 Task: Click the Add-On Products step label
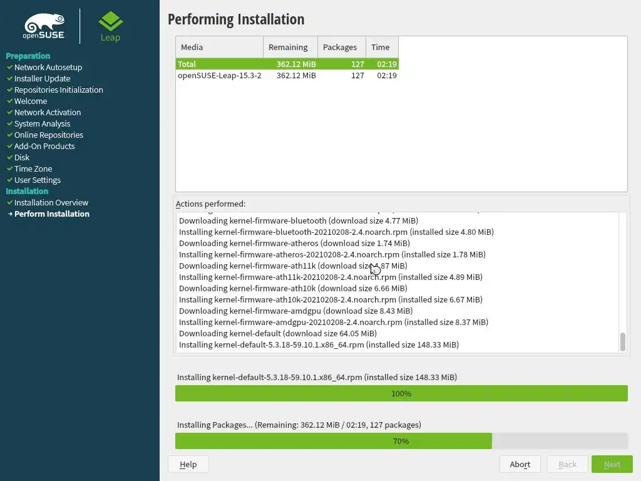44,146
